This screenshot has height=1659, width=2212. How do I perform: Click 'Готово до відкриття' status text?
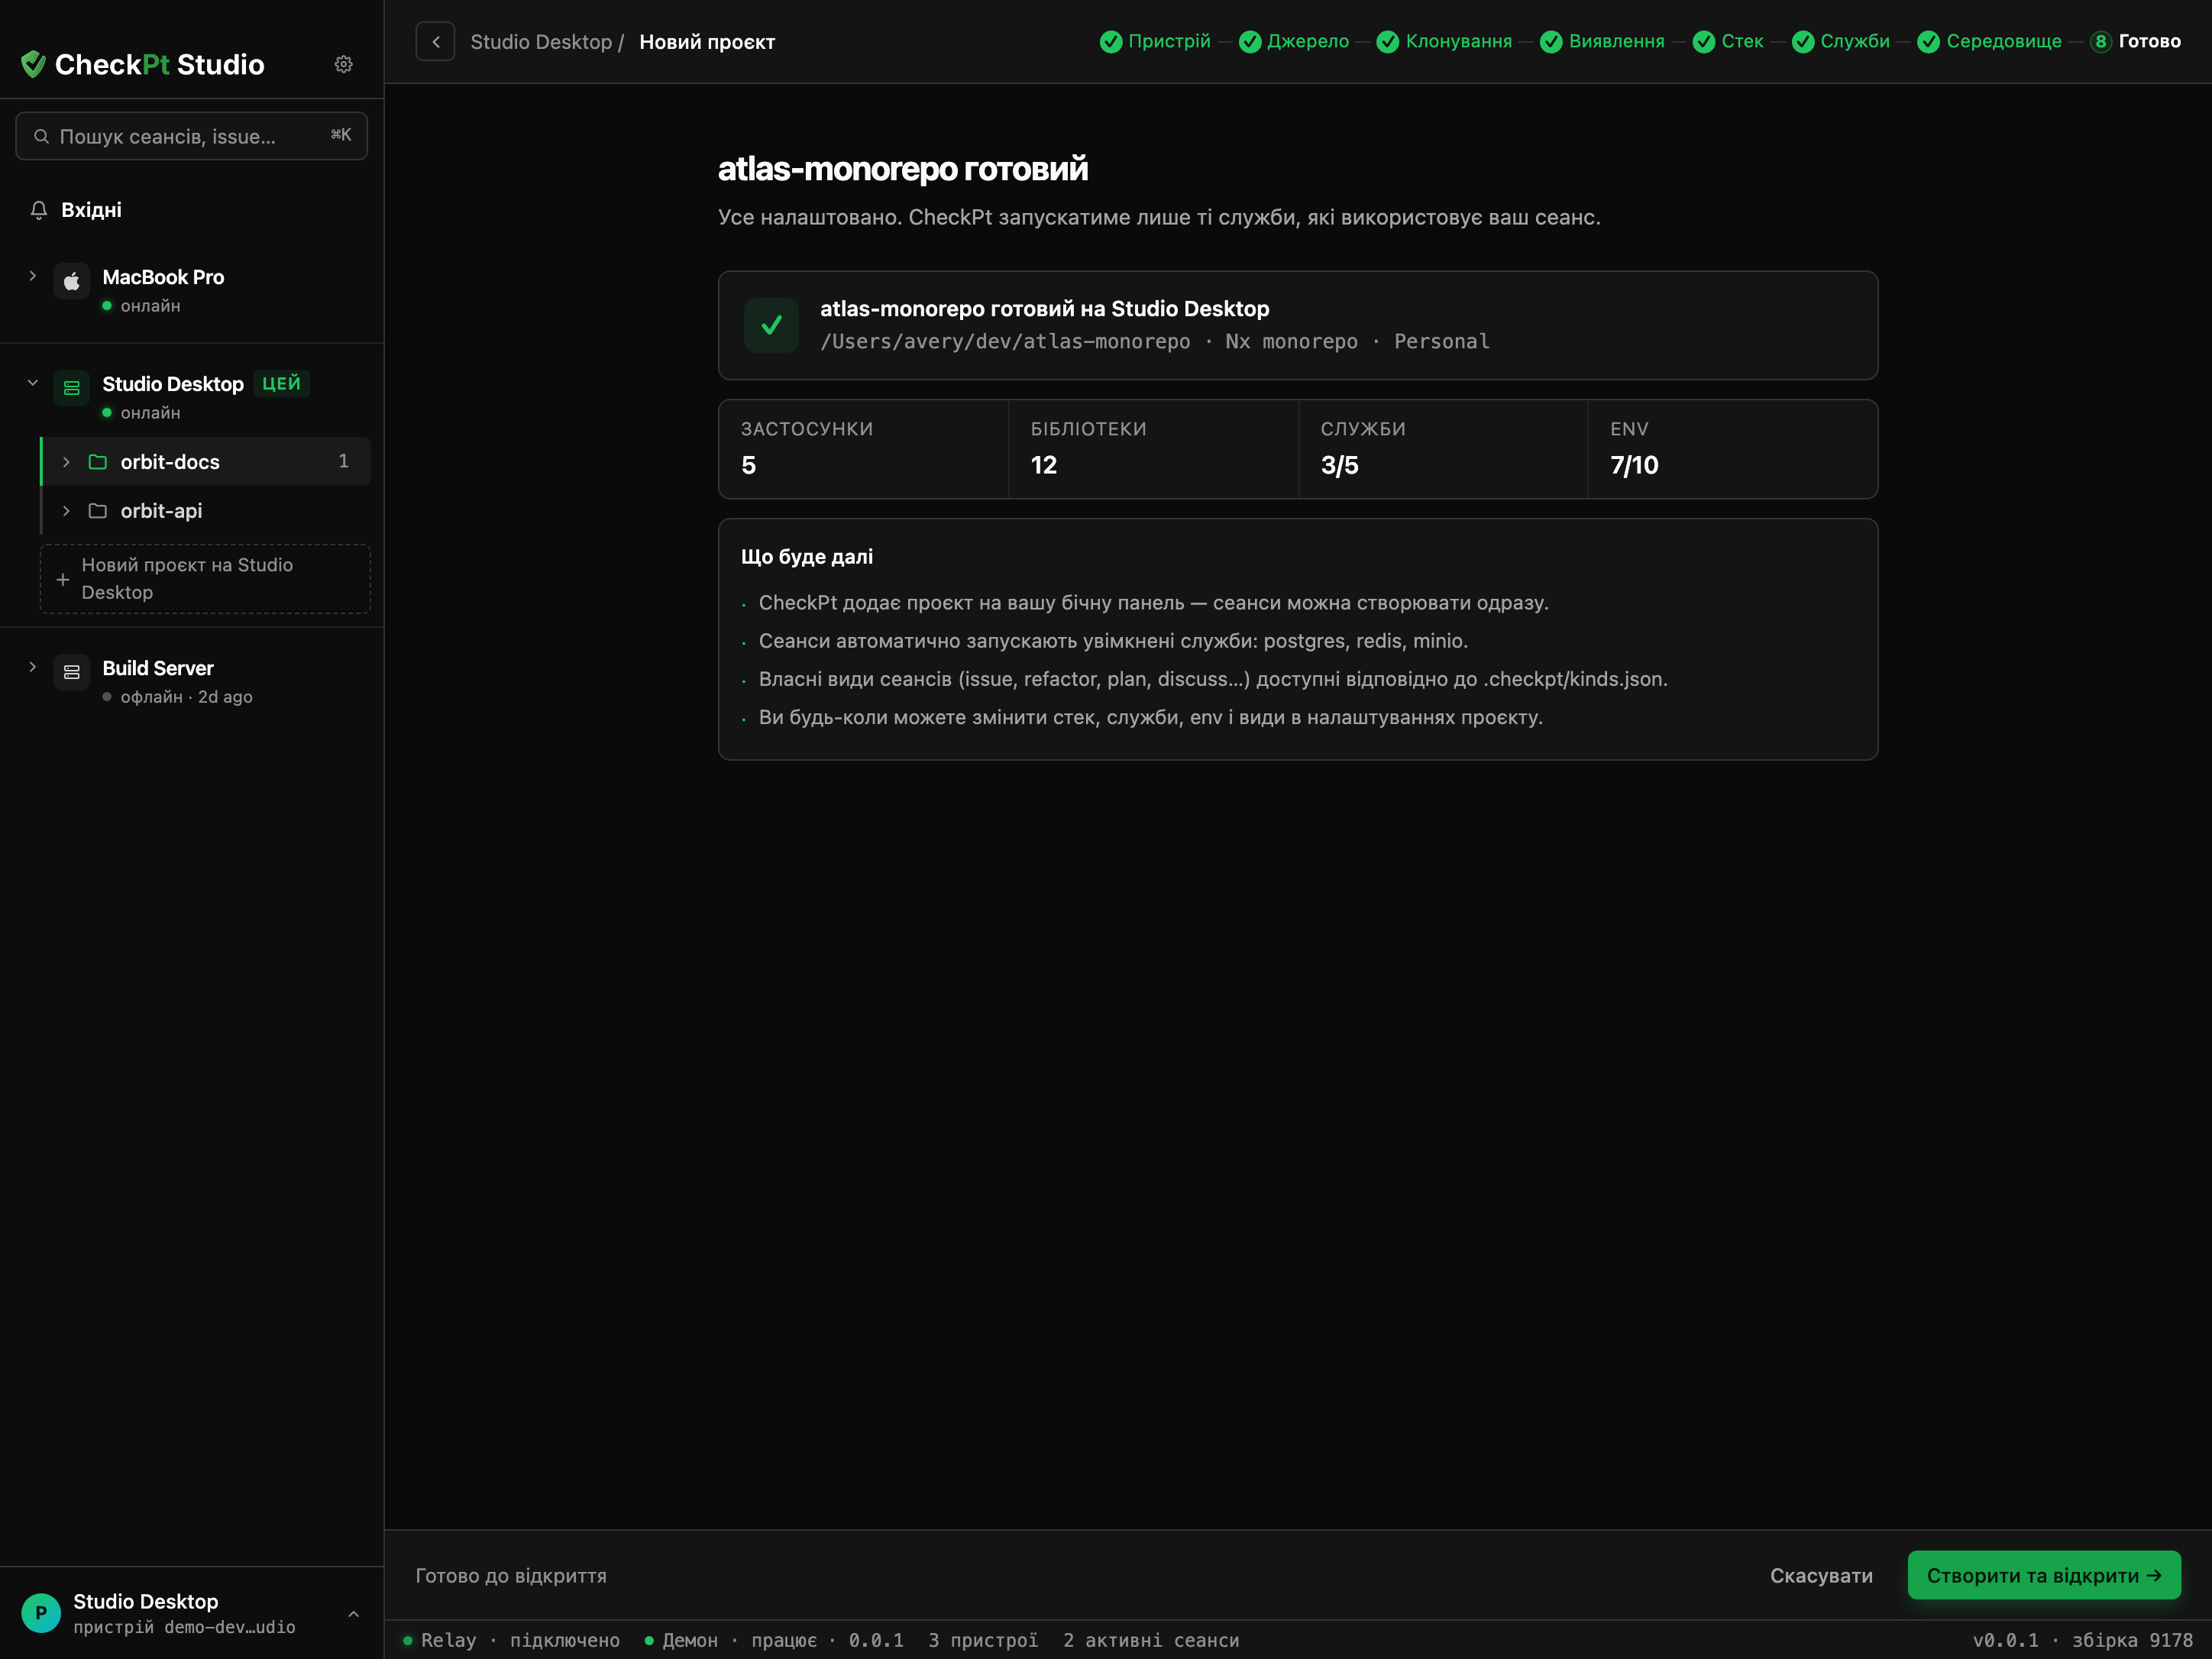coord(511,1575)
